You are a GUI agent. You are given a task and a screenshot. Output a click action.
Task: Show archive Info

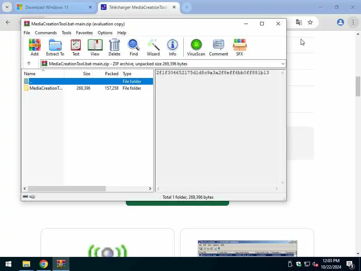(172, 48)
